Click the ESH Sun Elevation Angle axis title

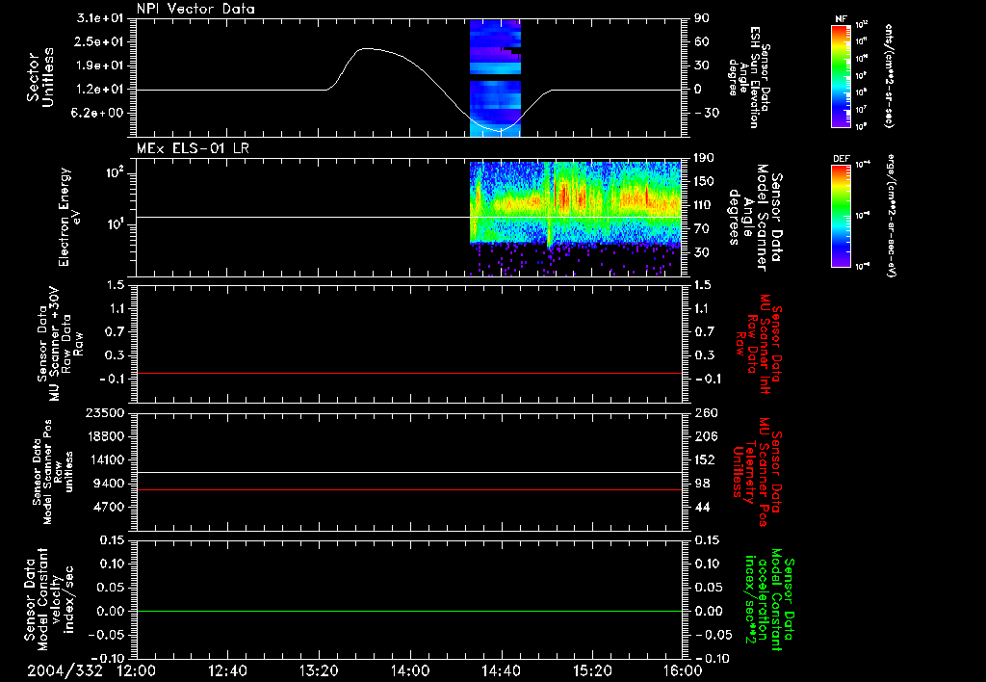(748, 77)
